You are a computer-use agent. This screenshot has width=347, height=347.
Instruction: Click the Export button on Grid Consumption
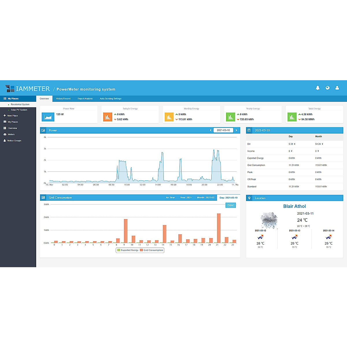230,205
